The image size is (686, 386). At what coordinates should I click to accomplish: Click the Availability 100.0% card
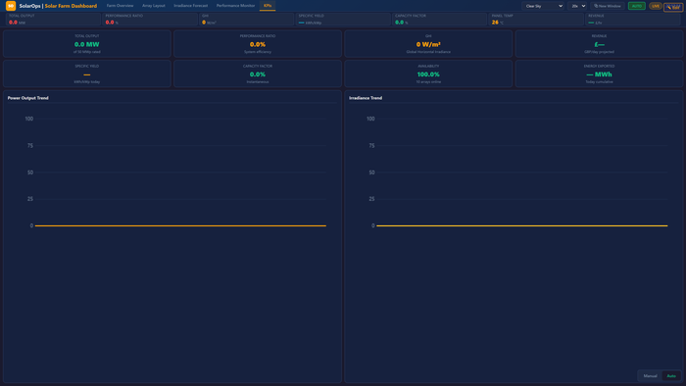tap(428, 73)
